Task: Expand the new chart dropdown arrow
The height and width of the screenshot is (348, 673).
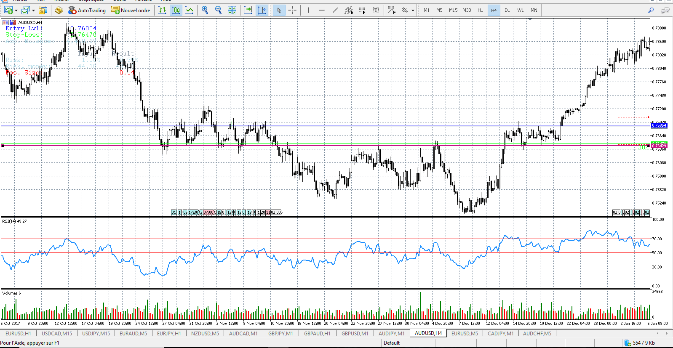Action: [x=16, y=10]
